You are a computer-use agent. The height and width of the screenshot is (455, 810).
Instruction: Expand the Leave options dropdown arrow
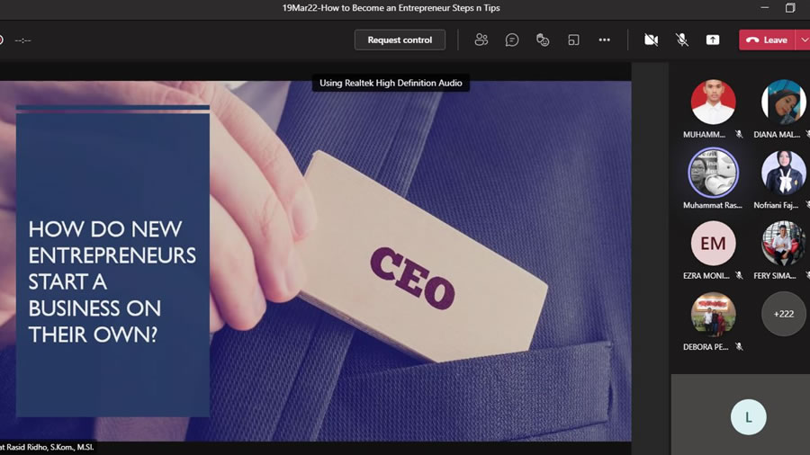coord(803,40)
